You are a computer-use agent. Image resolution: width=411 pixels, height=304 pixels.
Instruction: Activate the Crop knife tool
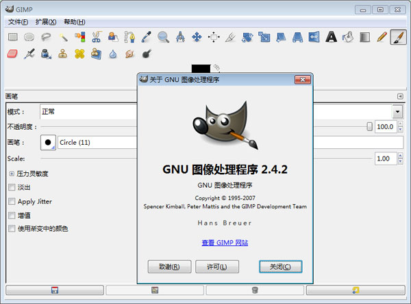(x=230, y=37)
